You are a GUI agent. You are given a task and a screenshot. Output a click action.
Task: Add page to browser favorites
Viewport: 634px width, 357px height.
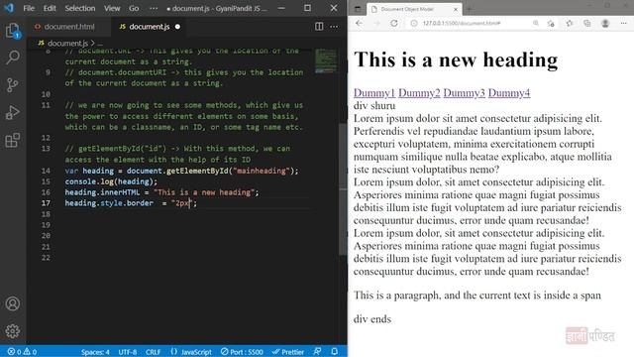(x=551, y=24)
